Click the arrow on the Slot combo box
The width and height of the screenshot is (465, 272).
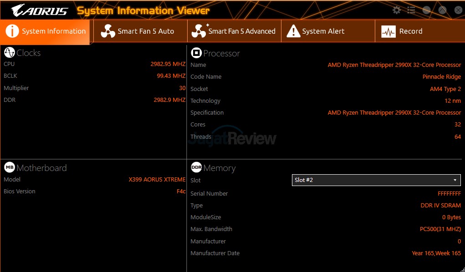click(x=455, y=180)
